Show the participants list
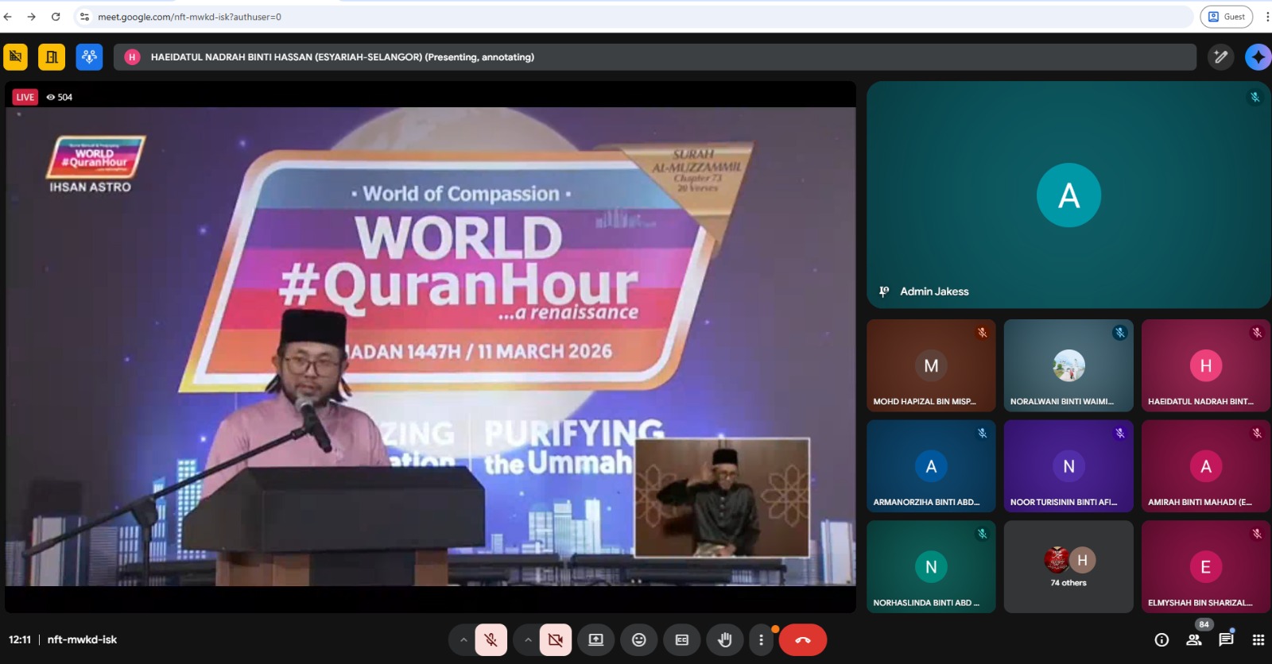This screenshot has width=1272, height=664. coord(1194,640)
